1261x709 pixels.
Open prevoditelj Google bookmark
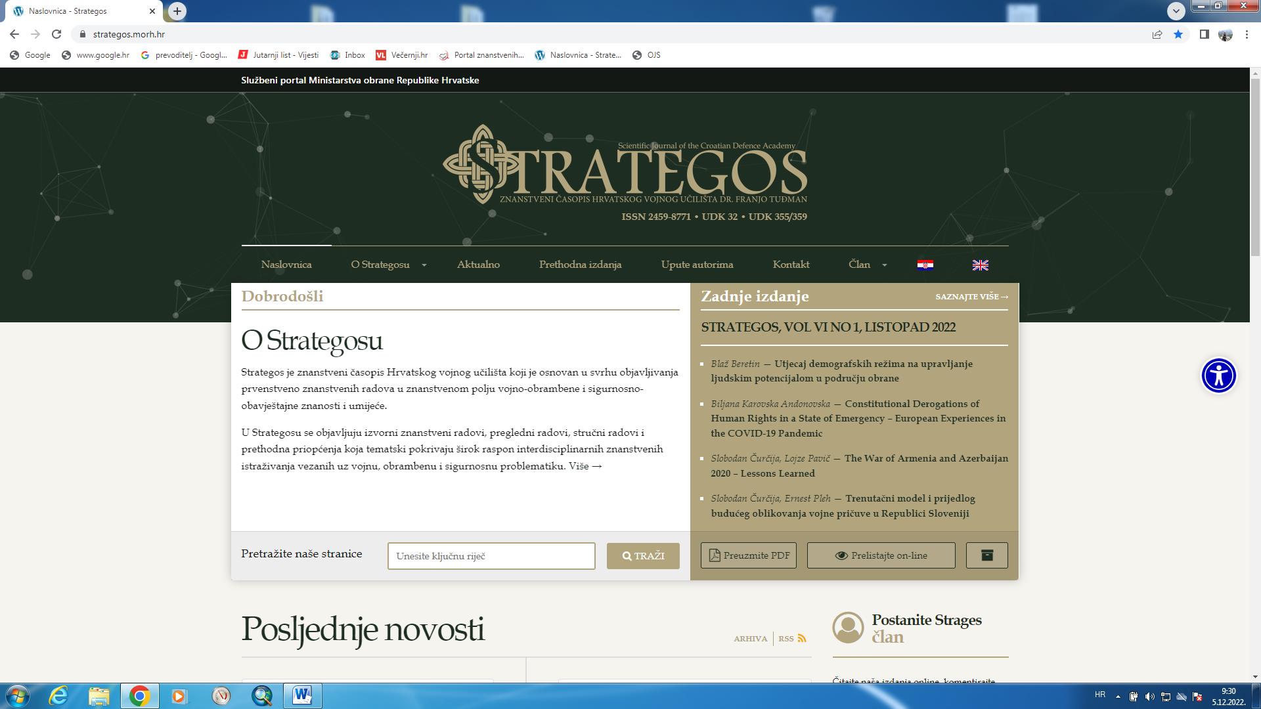pos(184,55)
